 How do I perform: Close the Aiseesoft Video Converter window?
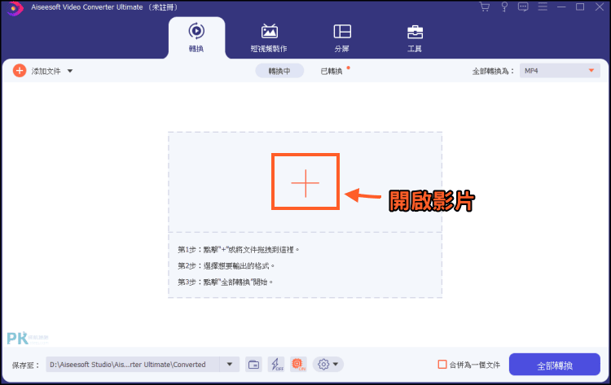(600, 7)
